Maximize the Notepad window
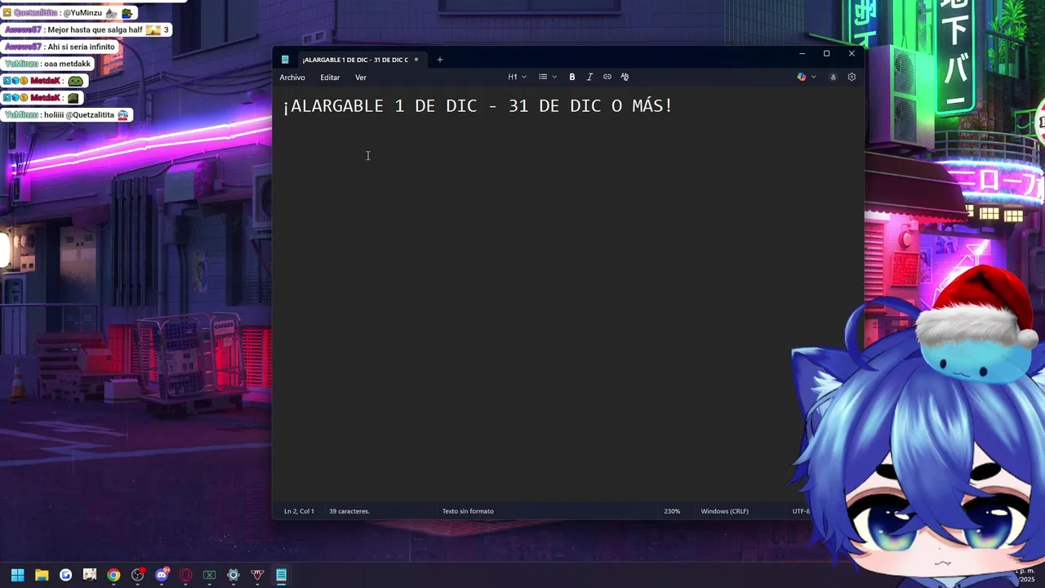The image size is (1045, 588). pyautogui.click(x=826, y=54)
